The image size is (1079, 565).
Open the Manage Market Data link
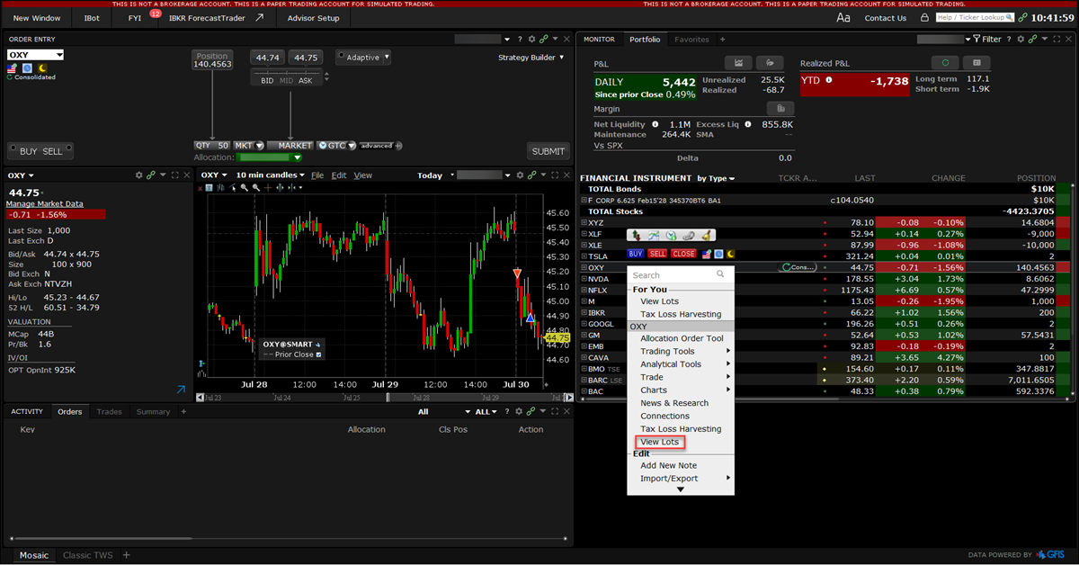pos(45,204)
